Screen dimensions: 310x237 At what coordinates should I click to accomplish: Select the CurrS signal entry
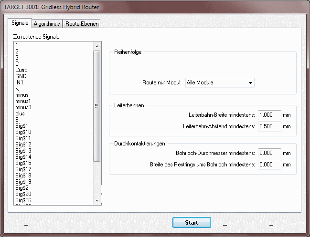[x=21, y=70]
